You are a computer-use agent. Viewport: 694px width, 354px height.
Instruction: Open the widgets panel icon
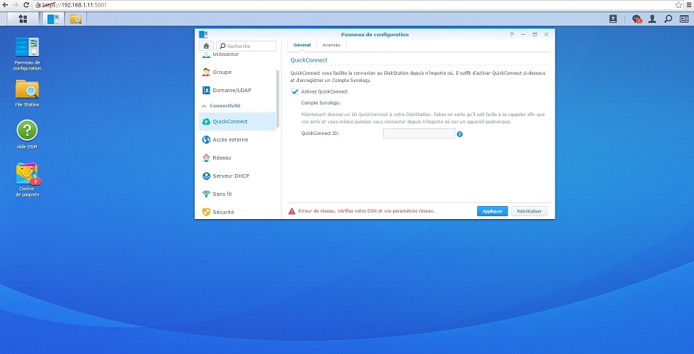pos(684,19)
